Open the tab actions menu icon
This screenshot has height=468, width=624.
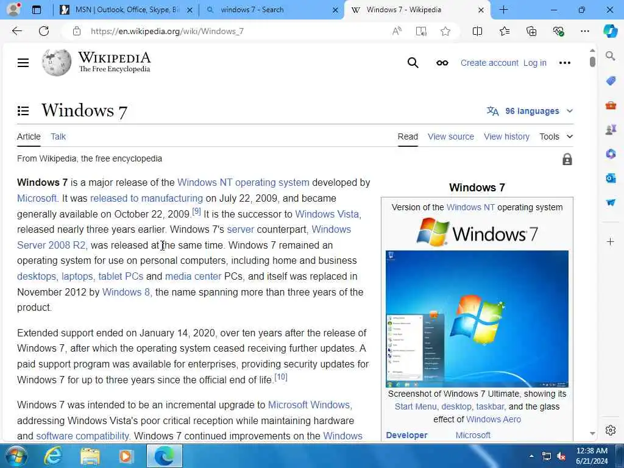pos(36,10)
